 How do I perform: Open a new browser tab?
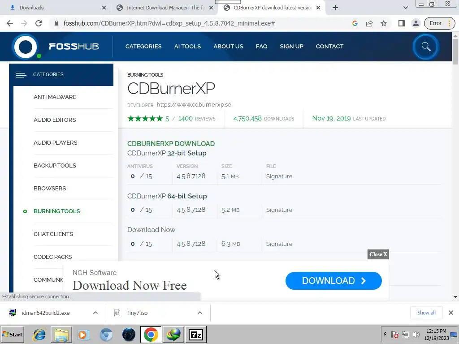[x=335, y=8]
